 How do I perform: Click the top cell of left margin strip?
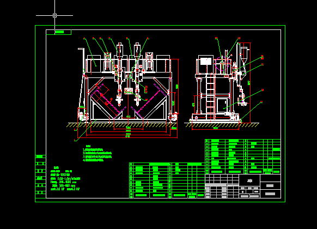41,156
